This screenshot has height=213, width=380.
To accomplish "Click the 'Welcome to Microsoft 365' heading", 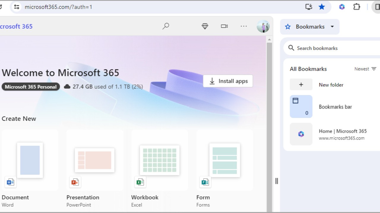I will pyautogui.click(x=60, y=73).
